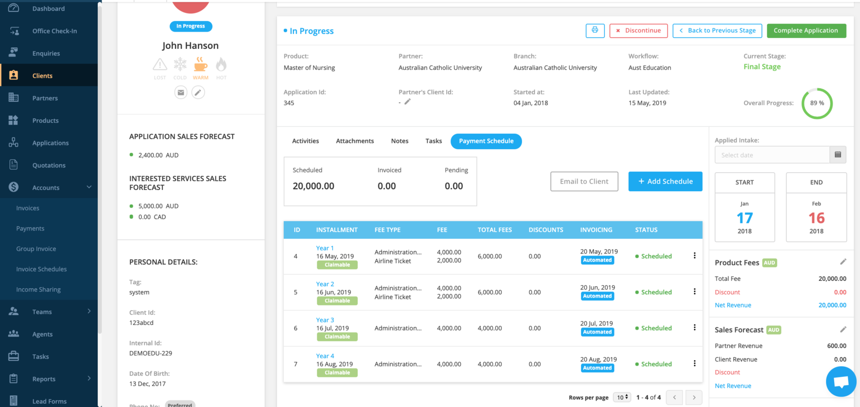Screen dimensions: 860x407
Task: Mark client status as Lost
Action: [160, 66]
